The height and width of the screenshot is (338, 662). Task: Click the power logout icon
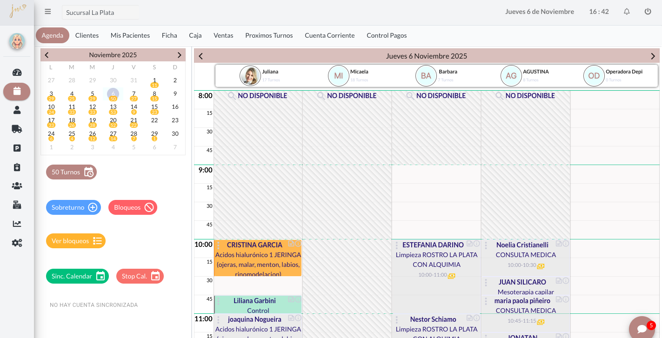coord(648,12)
